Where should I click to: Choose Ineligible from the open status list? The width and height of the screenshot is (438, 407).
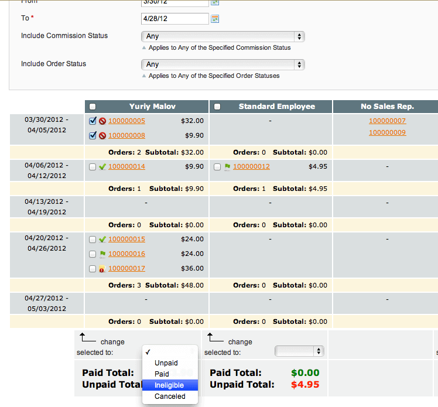[x=169, y=385]
